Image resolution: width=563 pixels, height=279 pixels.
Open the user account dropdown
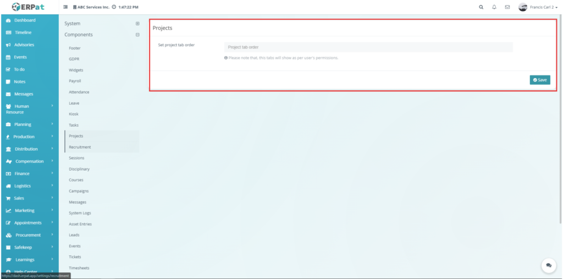pyautogui.click(x=544, y=7)
